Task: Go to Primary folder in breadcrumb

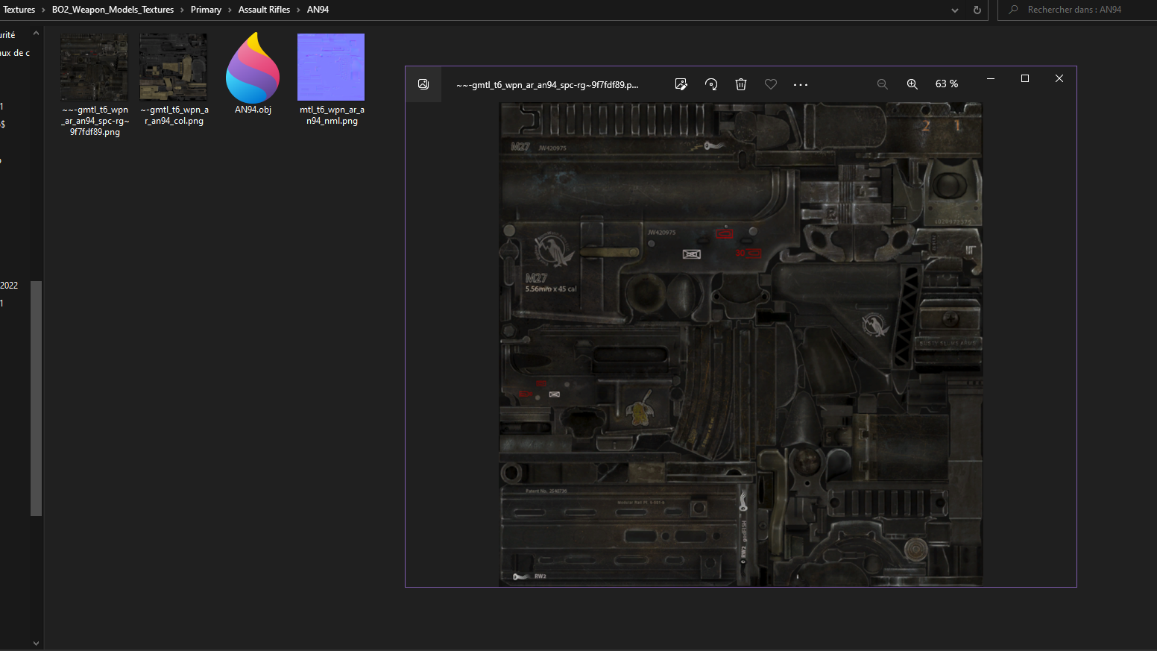Action: (x=206, y=10)
